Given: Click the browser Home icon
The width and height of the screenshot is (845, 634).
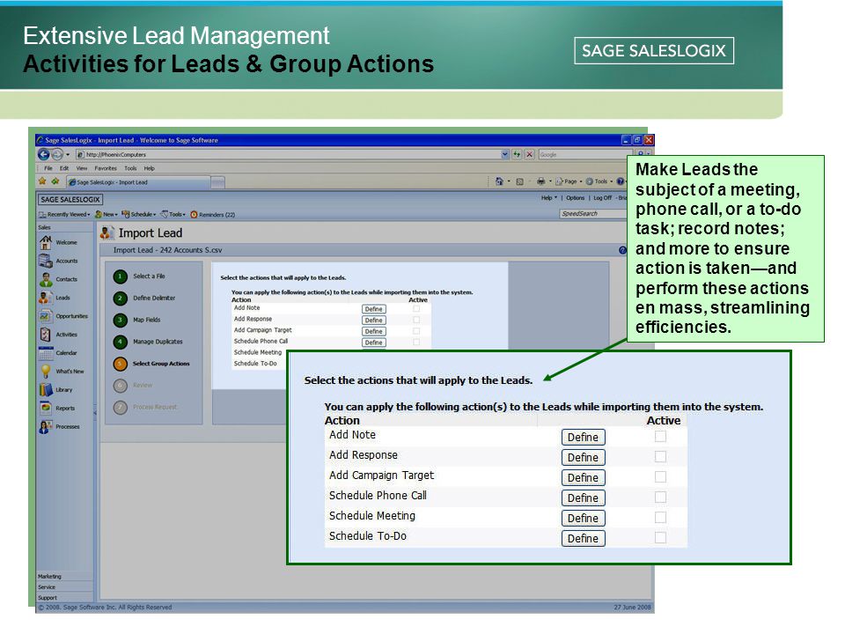Looking at the screenshot, I should pyautogui.click(x=499, y=181).
